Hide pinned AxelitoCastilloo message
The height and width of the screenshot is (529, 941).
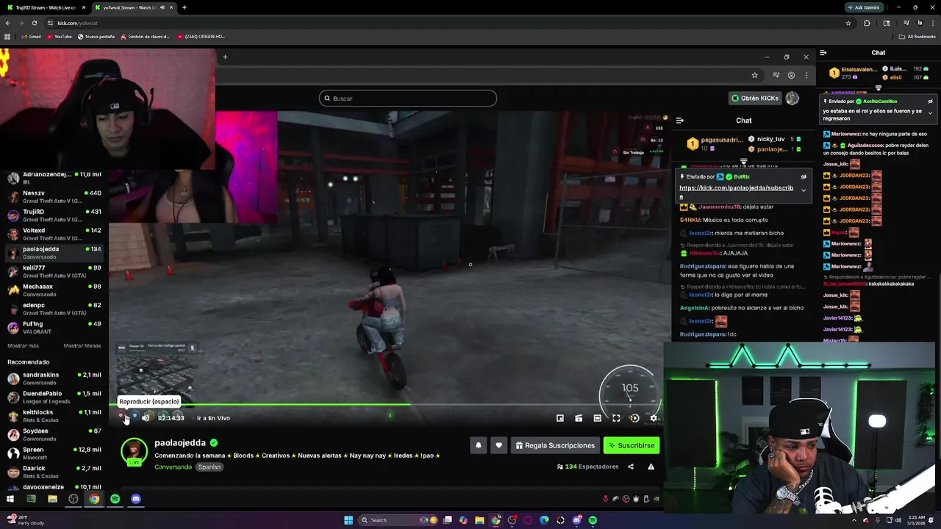[x=930, y=101]
